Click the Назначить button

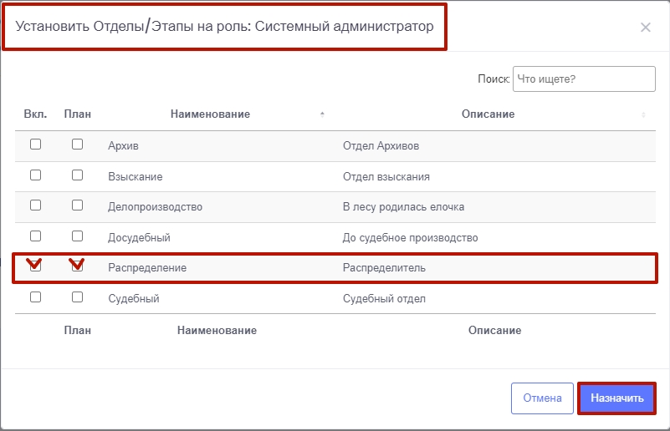click(616, 398)
